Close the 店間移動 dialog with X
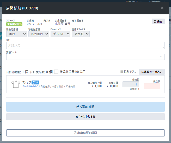Screen dimensions: 171x143 click(162, 8)
